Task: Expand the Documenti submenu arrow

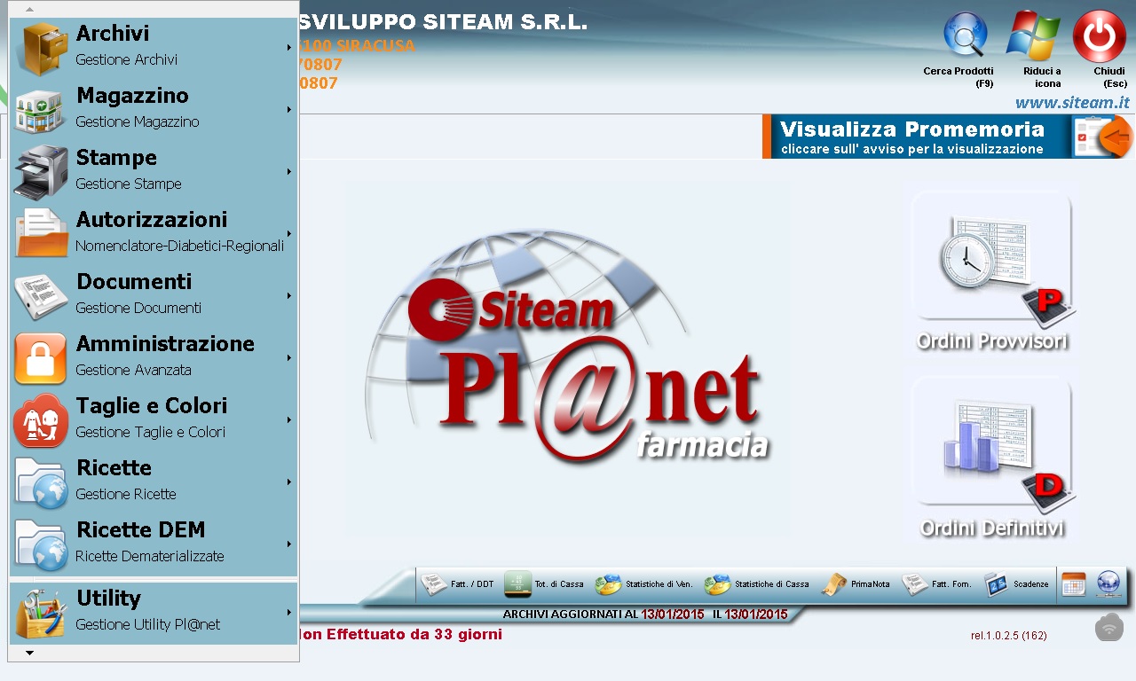Action: (x=289, y=295)
